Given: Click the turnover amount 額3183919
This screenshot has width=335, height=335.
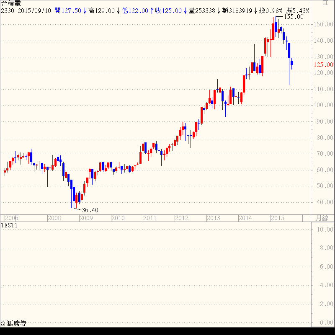Looking at the screenshot, I should pos(237,11).
